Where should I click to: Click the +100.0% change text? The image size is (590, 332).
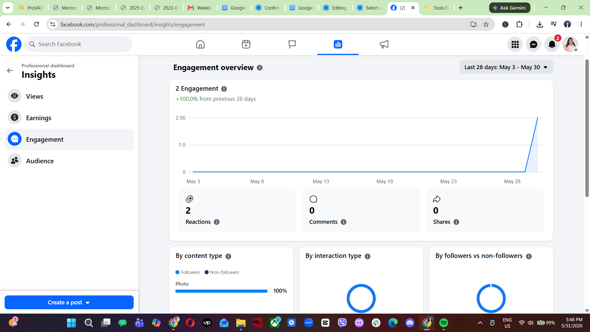coord(187,99)
